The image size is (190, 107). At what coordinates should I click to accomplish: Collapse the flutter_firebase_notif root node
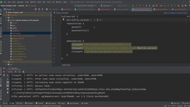click(x=4, y=12)
